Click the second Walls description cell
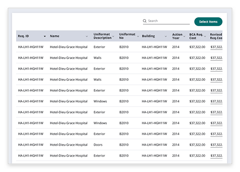The width and height of the screenshot is (240, 172). 97,79
